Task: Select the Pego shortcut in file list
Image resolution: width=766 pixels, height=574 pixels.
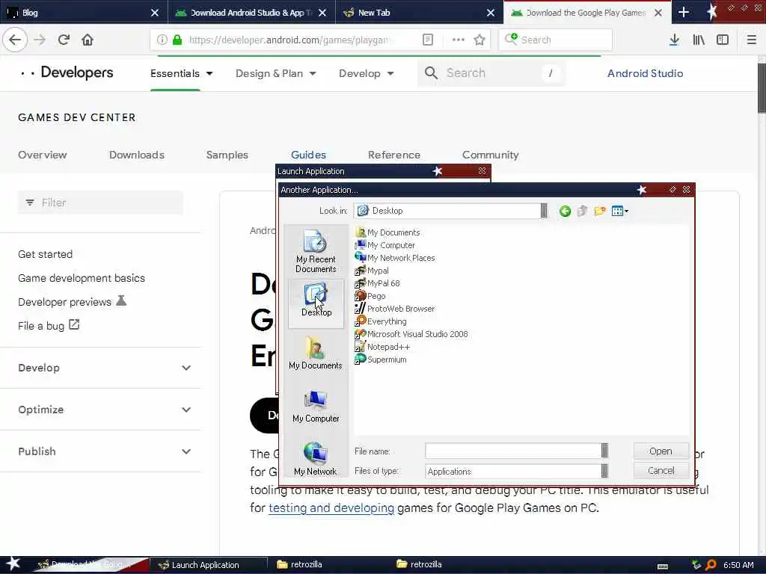Action: click(x=370, y=296)
